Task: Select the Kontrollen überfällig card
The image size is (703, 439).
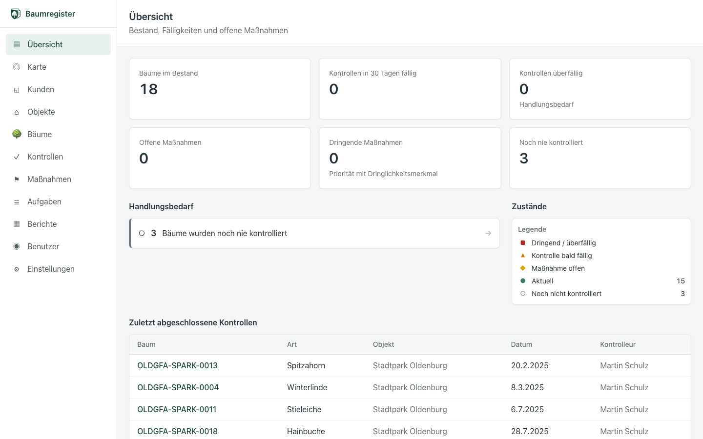Action: (x=600, y=89)
